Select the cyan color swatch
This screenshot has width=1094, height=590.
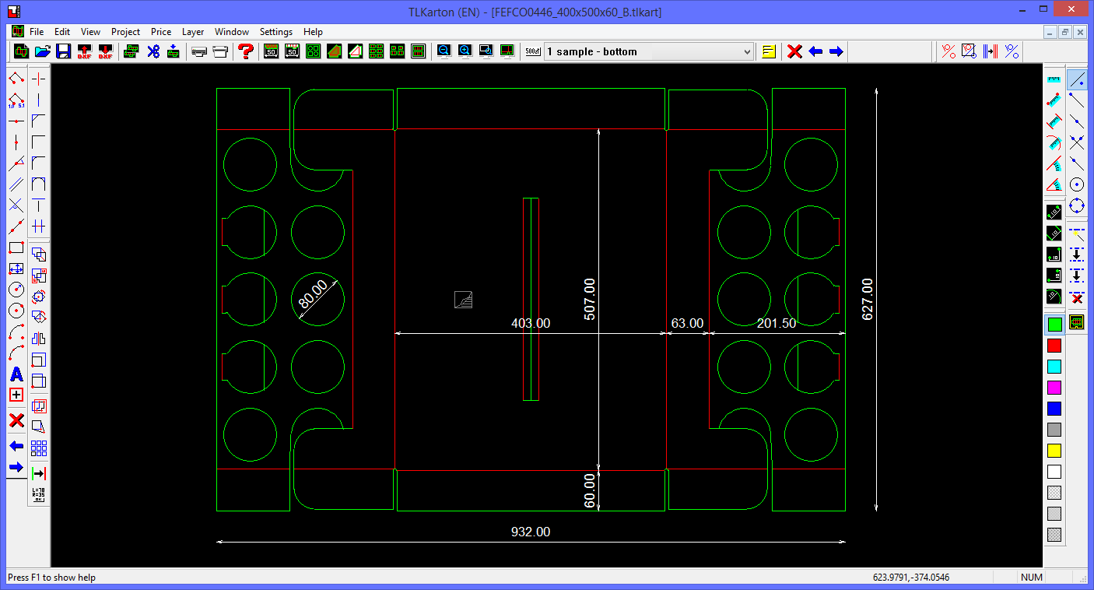[x=1054, y=367]
